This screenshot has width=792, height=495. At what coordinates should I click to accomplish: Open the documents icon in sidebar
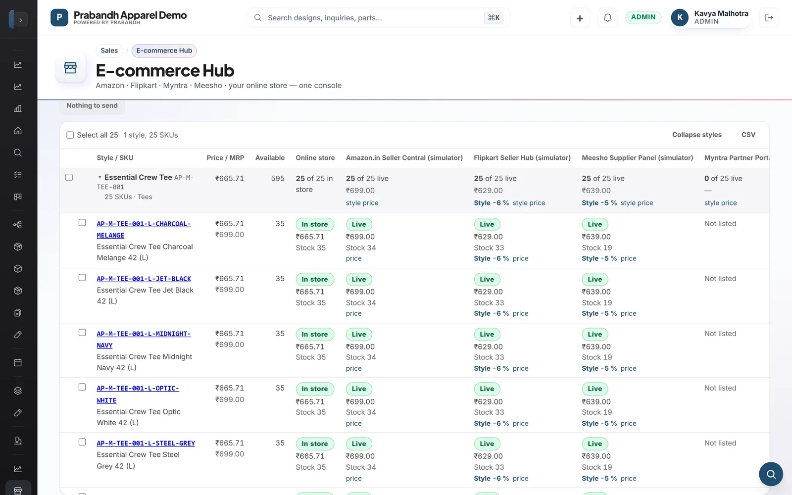18,313
